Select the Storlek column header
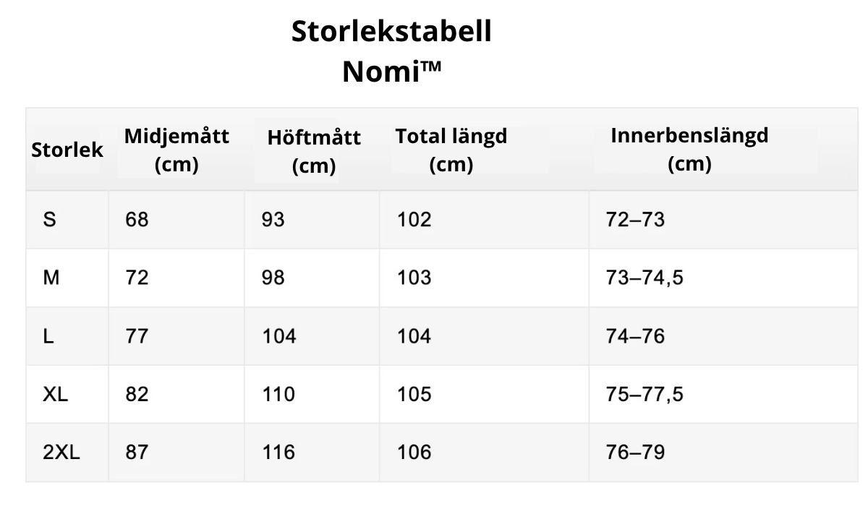Screen dimensions: 868x506 [67, 150]
